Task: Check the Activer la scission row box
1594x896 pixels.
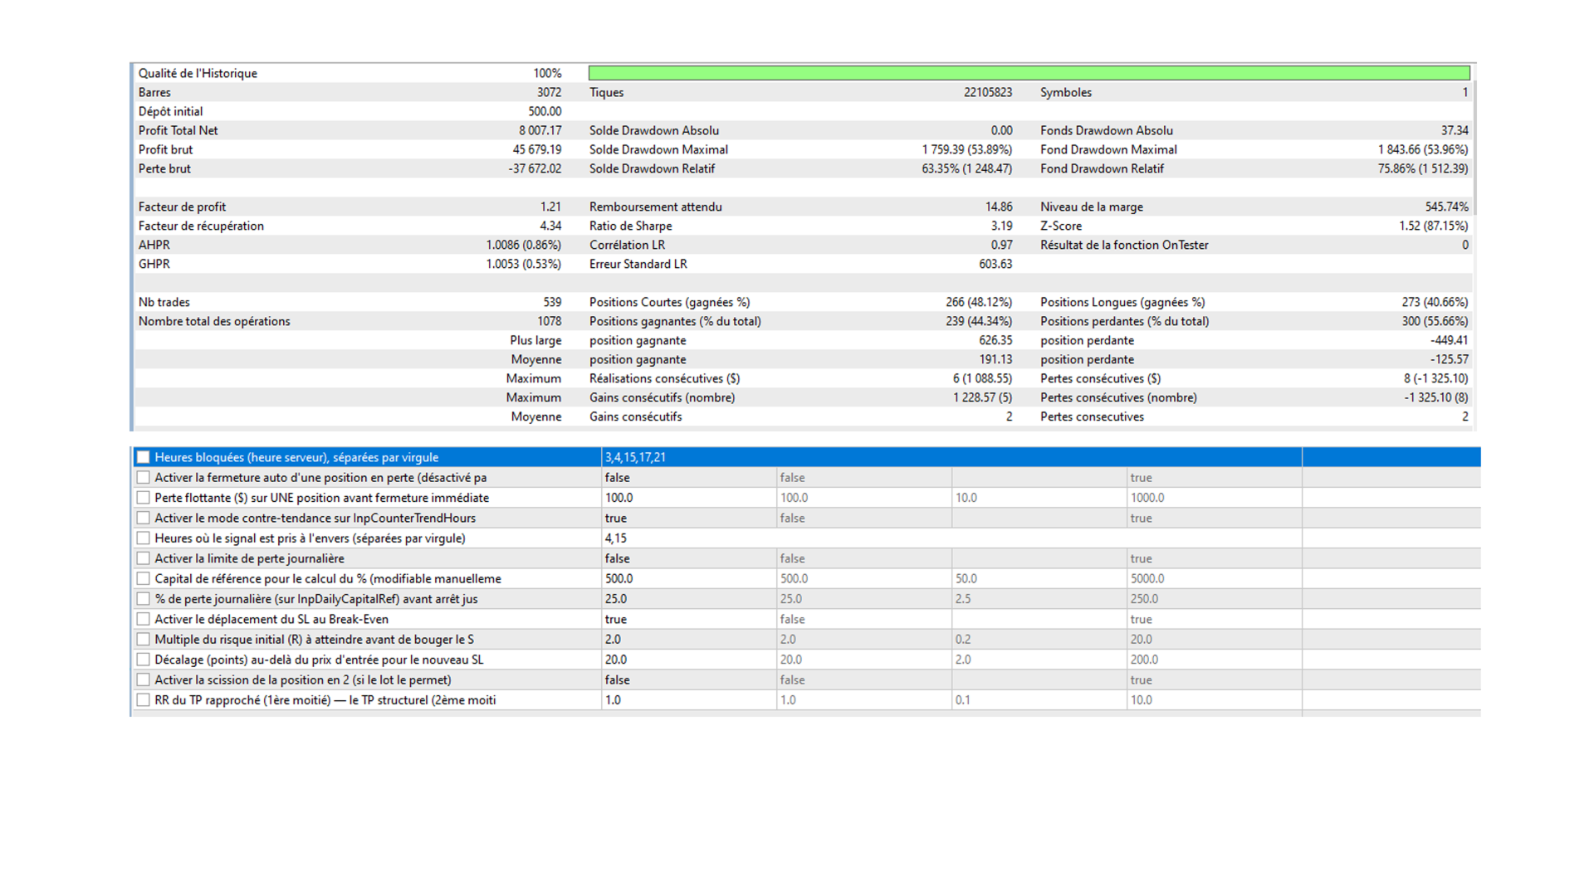Action: [x=144, y=679]
